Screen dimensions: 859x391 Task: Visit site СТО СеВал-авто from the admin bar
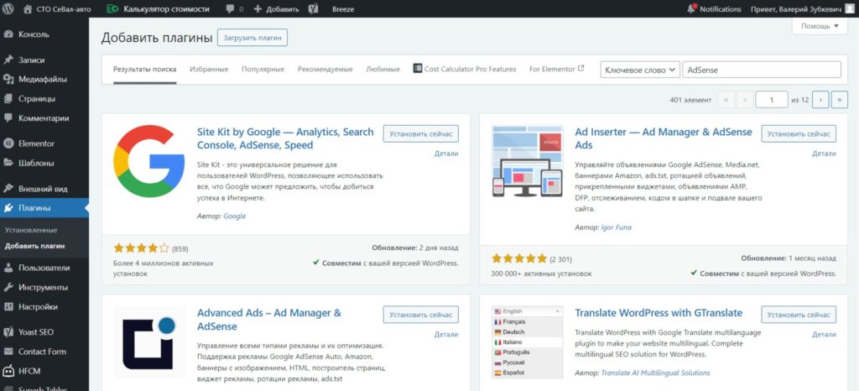[x=58, y=8]
